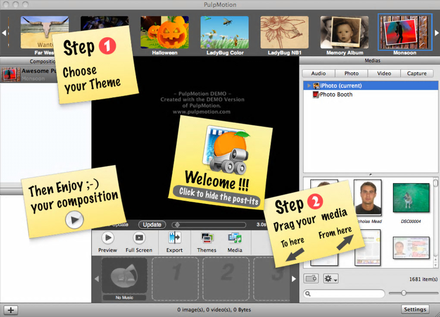Image resolution: width=440 pixels, height=317 pixels.
Task: Select empty media slot number 2
Action: [226, 279]
